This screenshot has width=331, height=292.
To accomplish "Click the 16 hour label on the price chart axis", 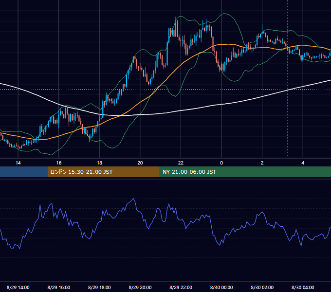I will coord(59,163).
